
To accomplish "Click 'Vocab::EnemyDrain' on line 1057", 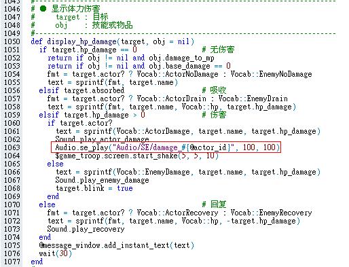I will click(253, 99).
